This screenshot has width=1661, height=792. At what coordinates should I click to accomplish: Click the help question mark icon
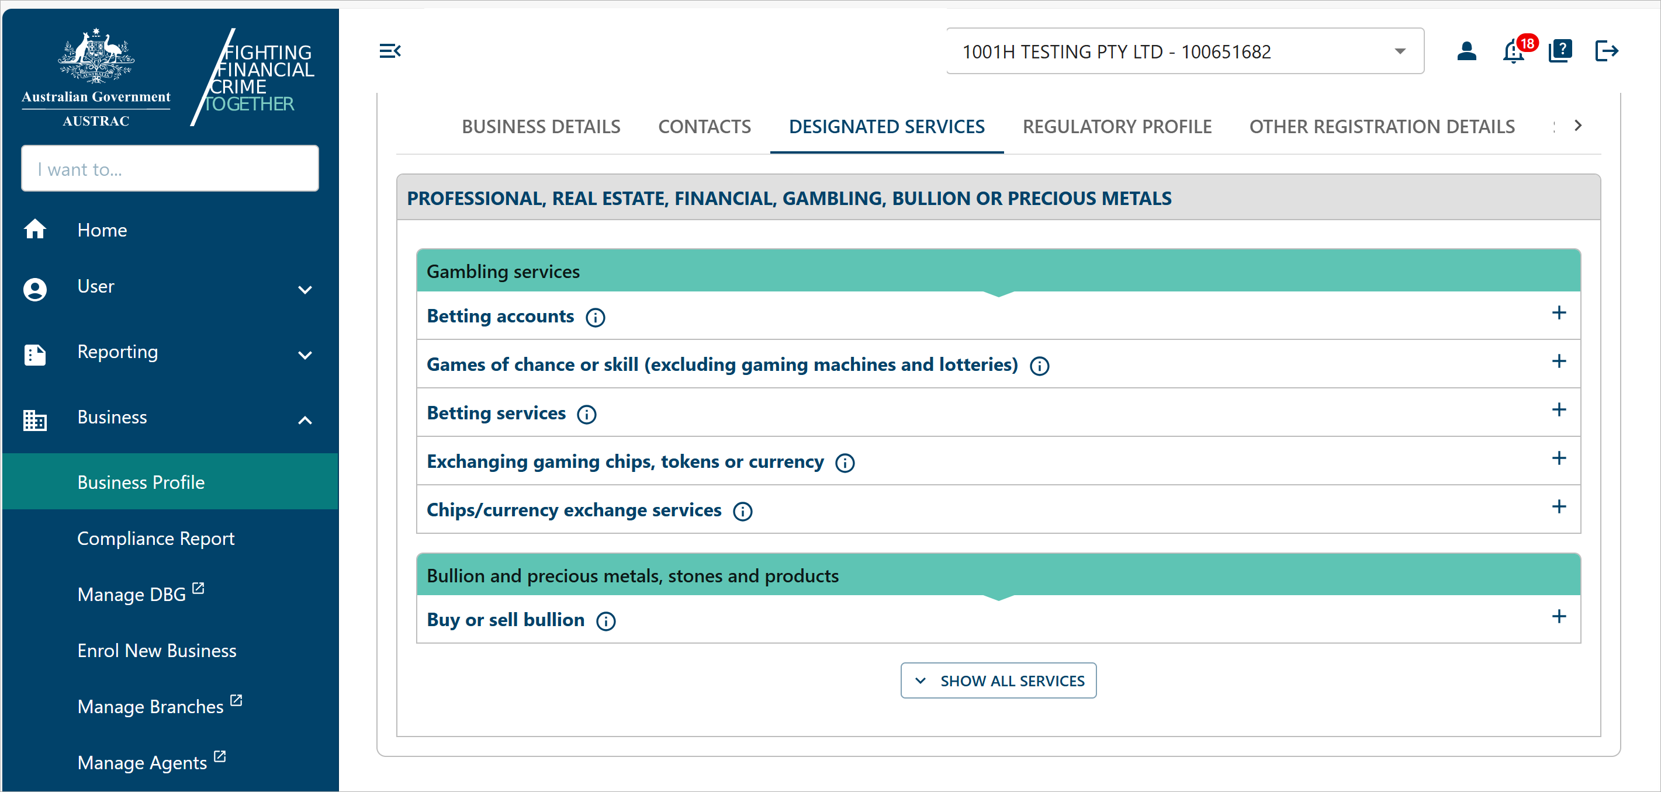click(1560, 51)
